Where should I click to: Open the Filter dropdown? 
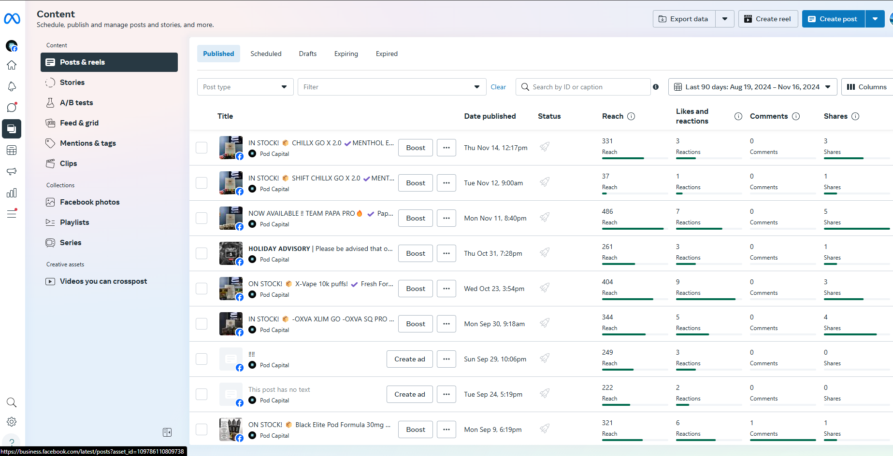392,87
